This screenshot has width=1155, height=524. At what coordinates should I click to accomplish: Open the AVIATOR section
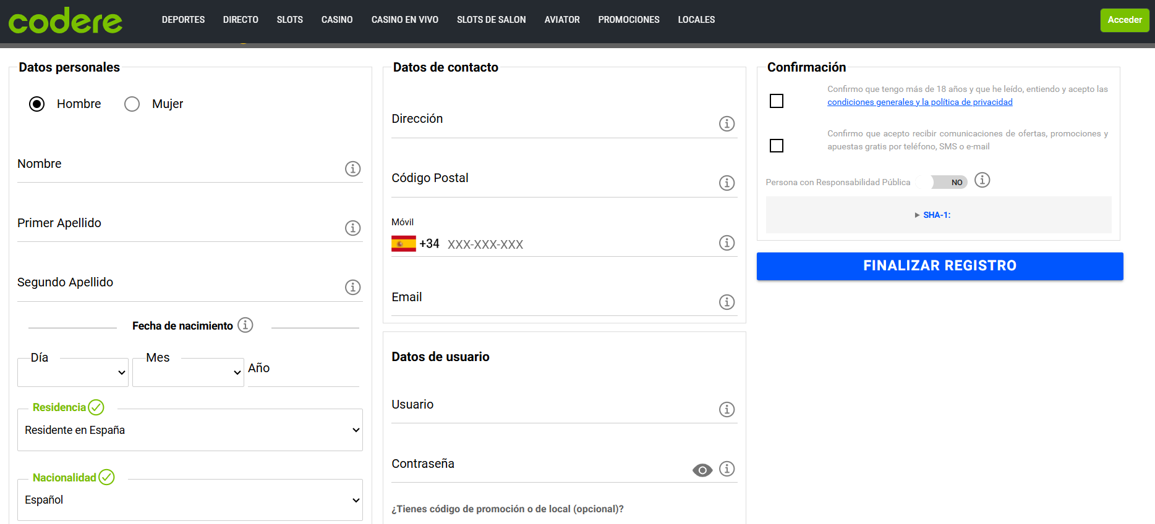(x=562, y=20)
